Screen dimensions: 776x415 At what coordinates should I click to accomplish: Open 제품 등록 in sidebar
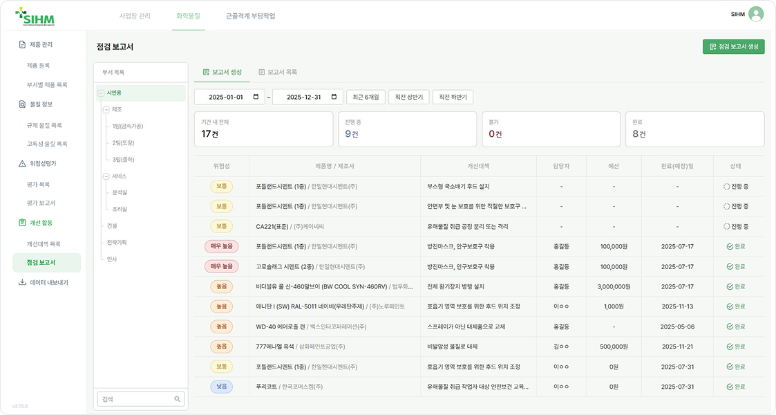pos(38,66)
